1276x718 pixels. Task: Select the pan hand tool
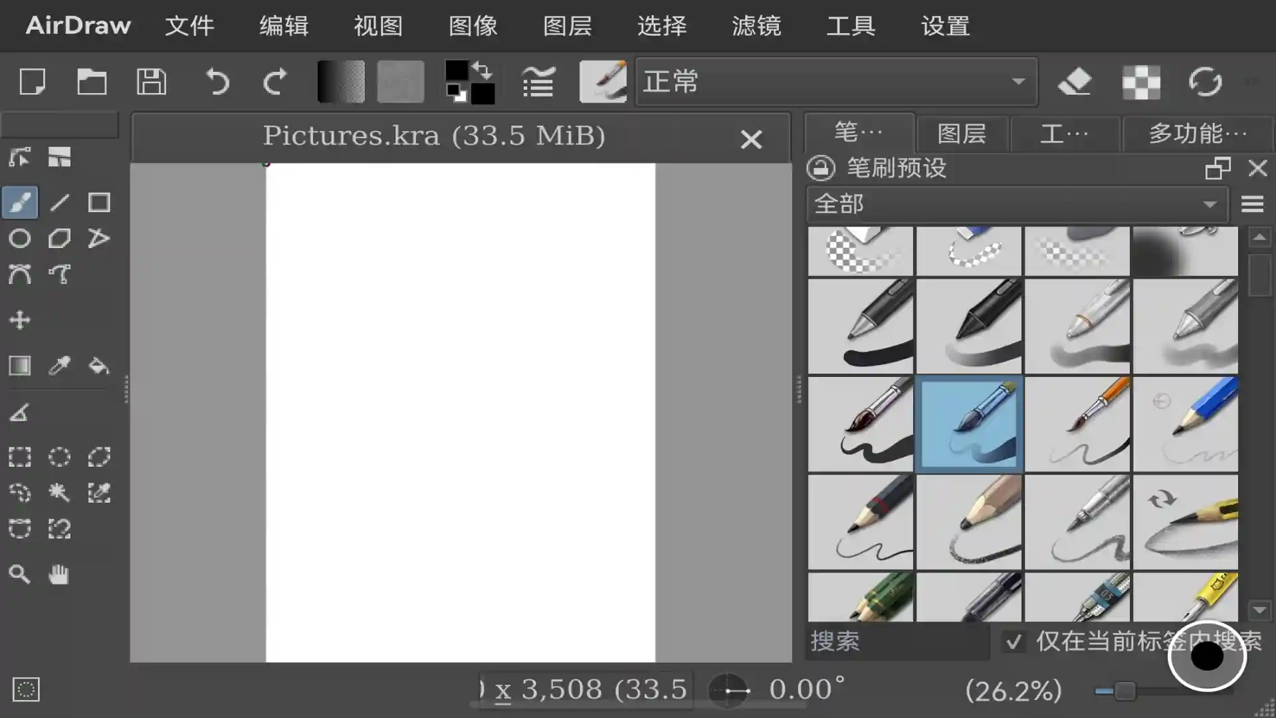60,574
